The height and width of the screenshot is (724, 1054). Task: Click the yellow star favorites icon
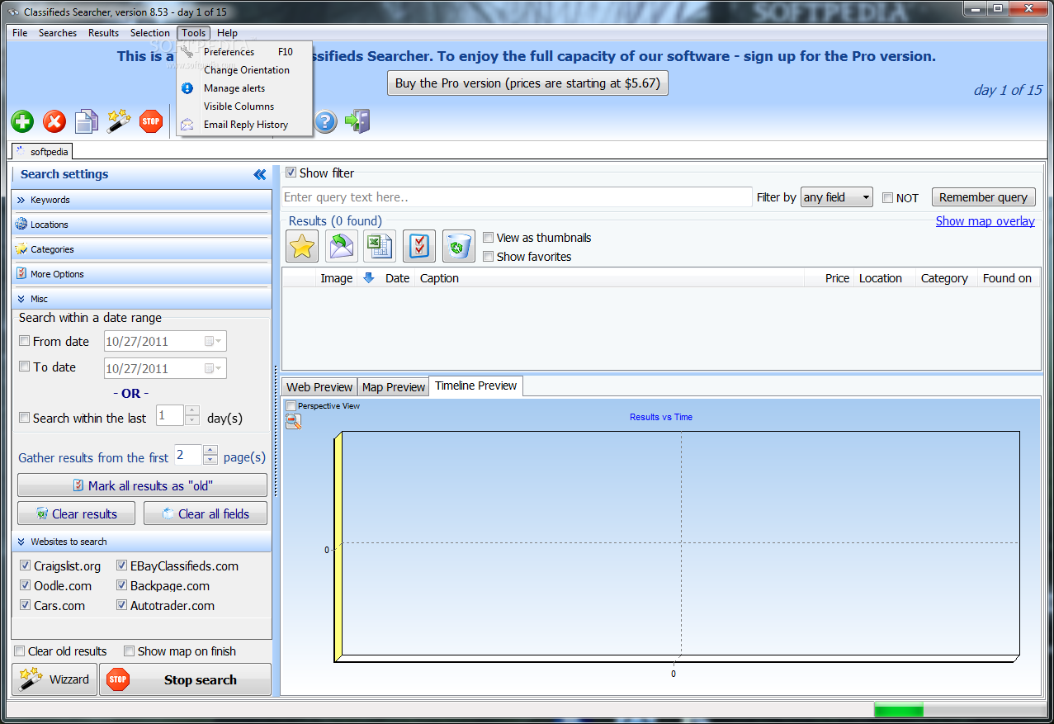[302, 246]
